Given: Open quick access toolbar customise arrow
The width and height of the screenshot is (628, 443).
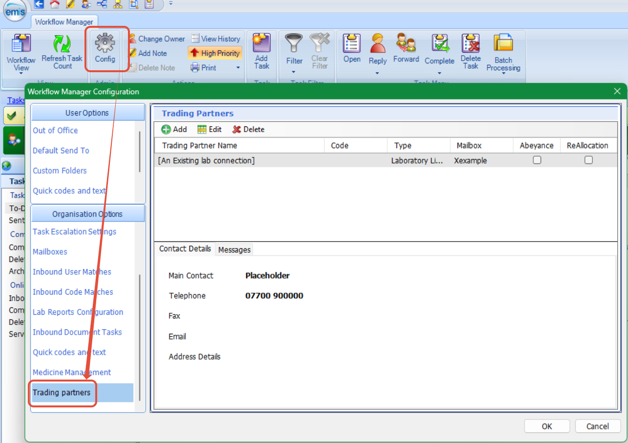Looking at the screenshot, I should pos(170,3).
